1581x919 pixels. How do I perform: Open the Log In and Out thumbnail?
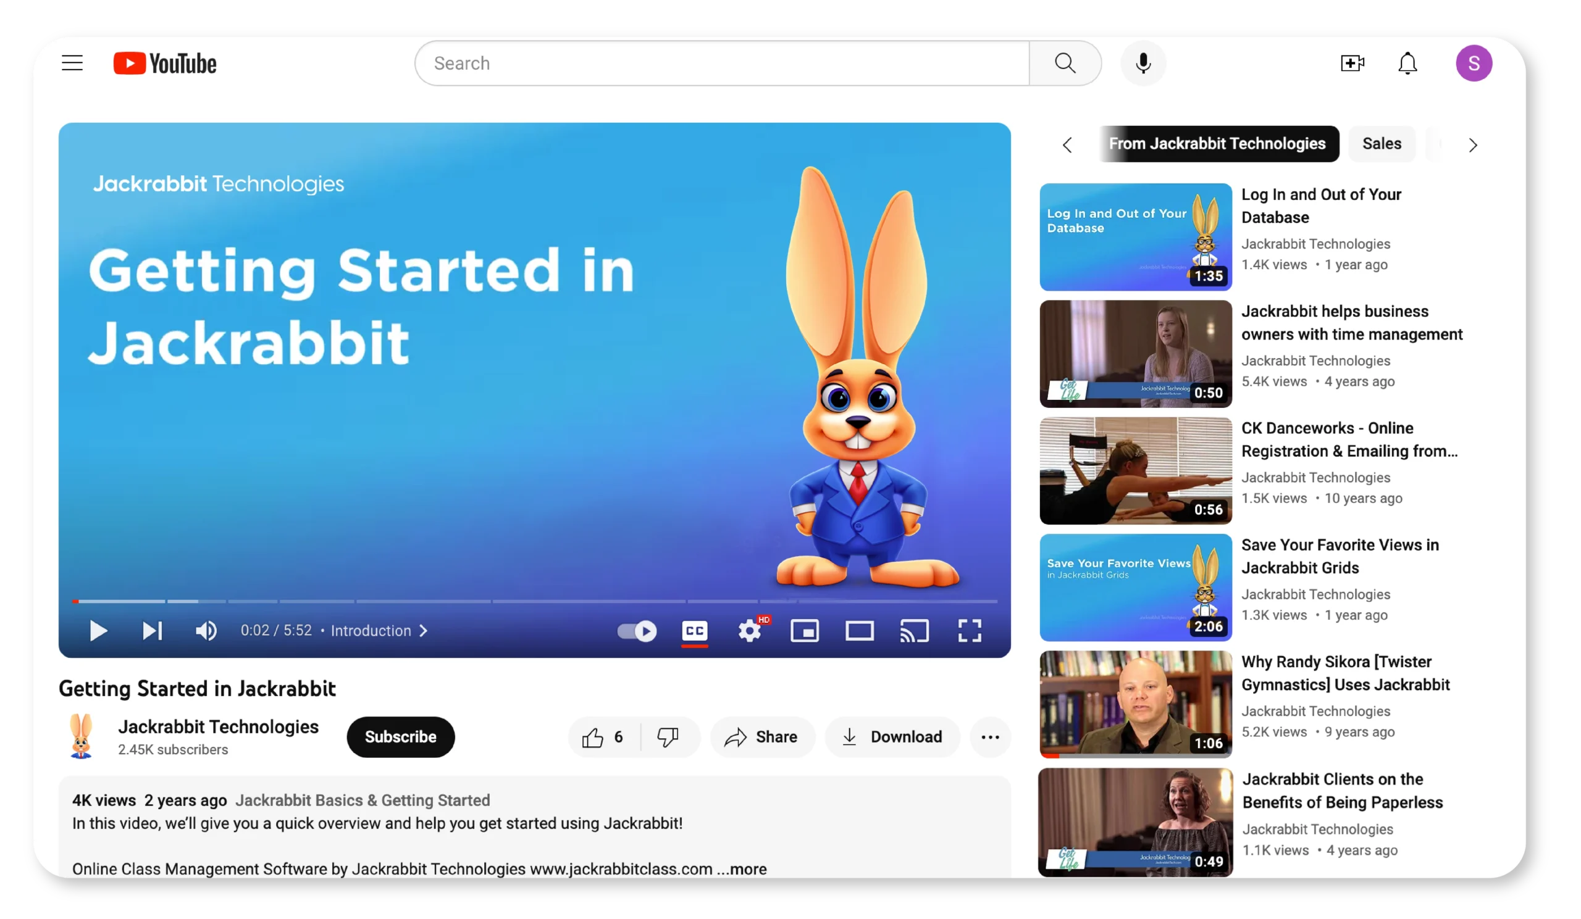[x=1134, y=237]
